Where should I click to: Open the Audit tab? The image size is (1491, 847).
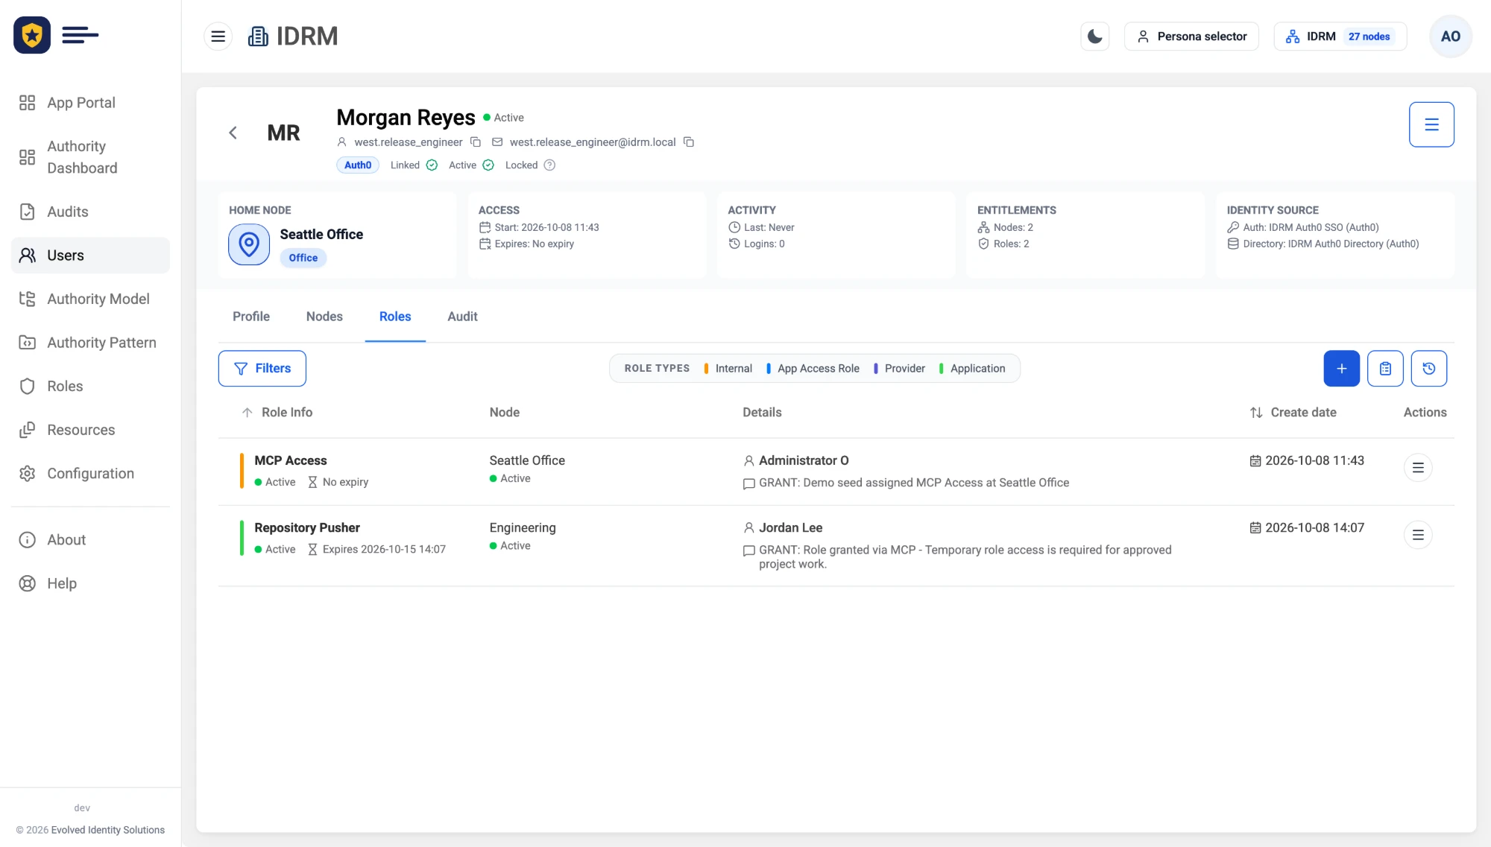462,317
